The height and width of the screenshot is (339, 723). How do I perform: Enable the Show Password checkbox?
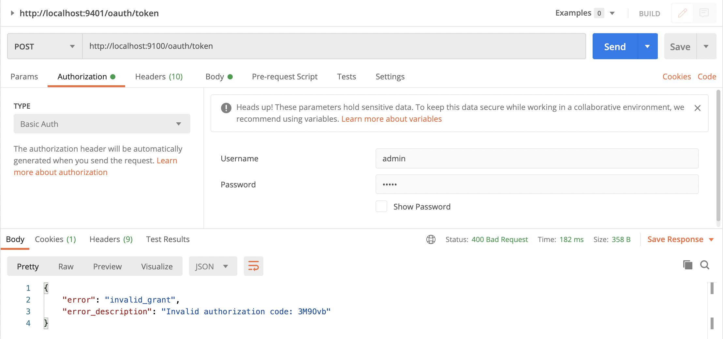click(381, 207)
